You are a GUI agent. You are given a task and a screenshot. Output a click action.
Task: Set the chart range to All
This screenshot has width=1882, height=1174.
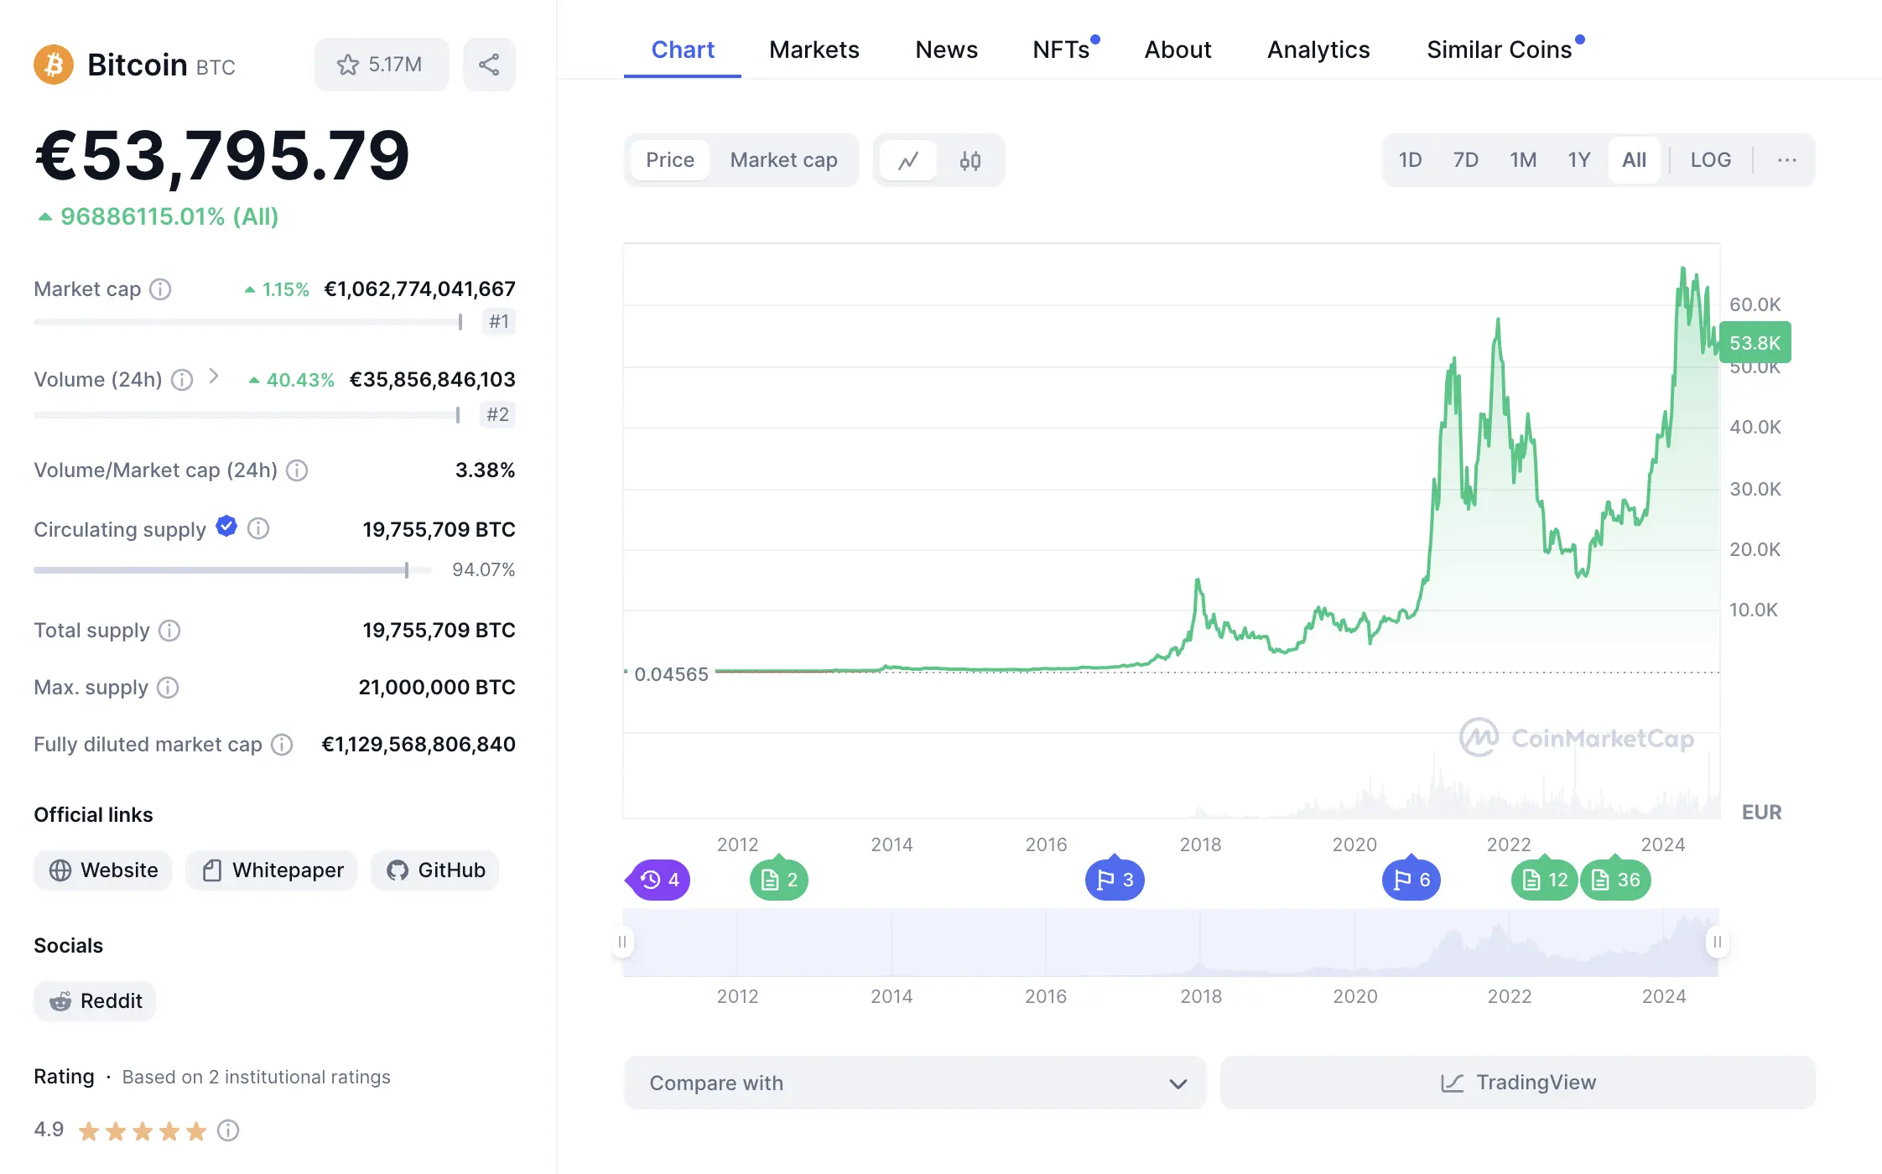click(1634, 160)
